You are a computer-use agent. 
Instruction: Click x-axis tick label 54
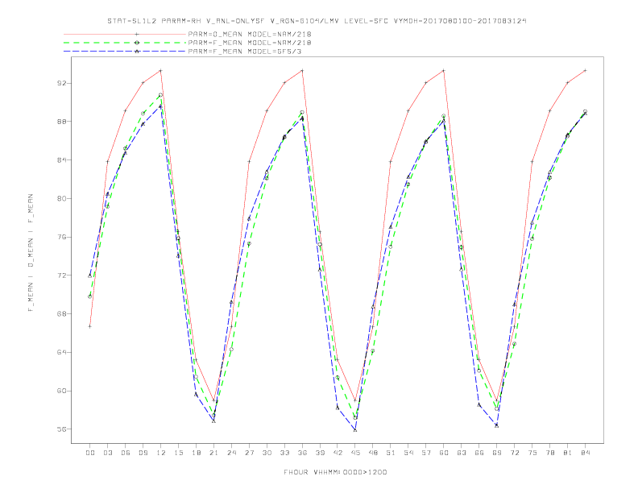(408, 453)
